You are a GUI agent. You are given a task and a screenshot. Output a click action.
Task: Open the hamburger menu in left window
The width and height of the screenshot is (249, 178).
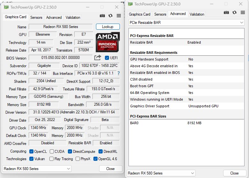(x=119, y=16)
